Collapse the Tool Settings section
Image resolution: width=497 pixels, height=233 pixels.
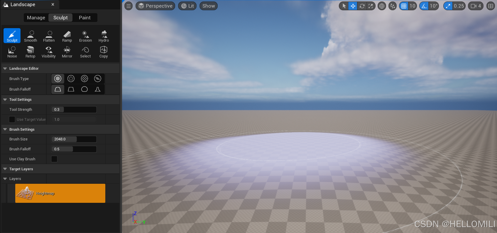[5, 100]
